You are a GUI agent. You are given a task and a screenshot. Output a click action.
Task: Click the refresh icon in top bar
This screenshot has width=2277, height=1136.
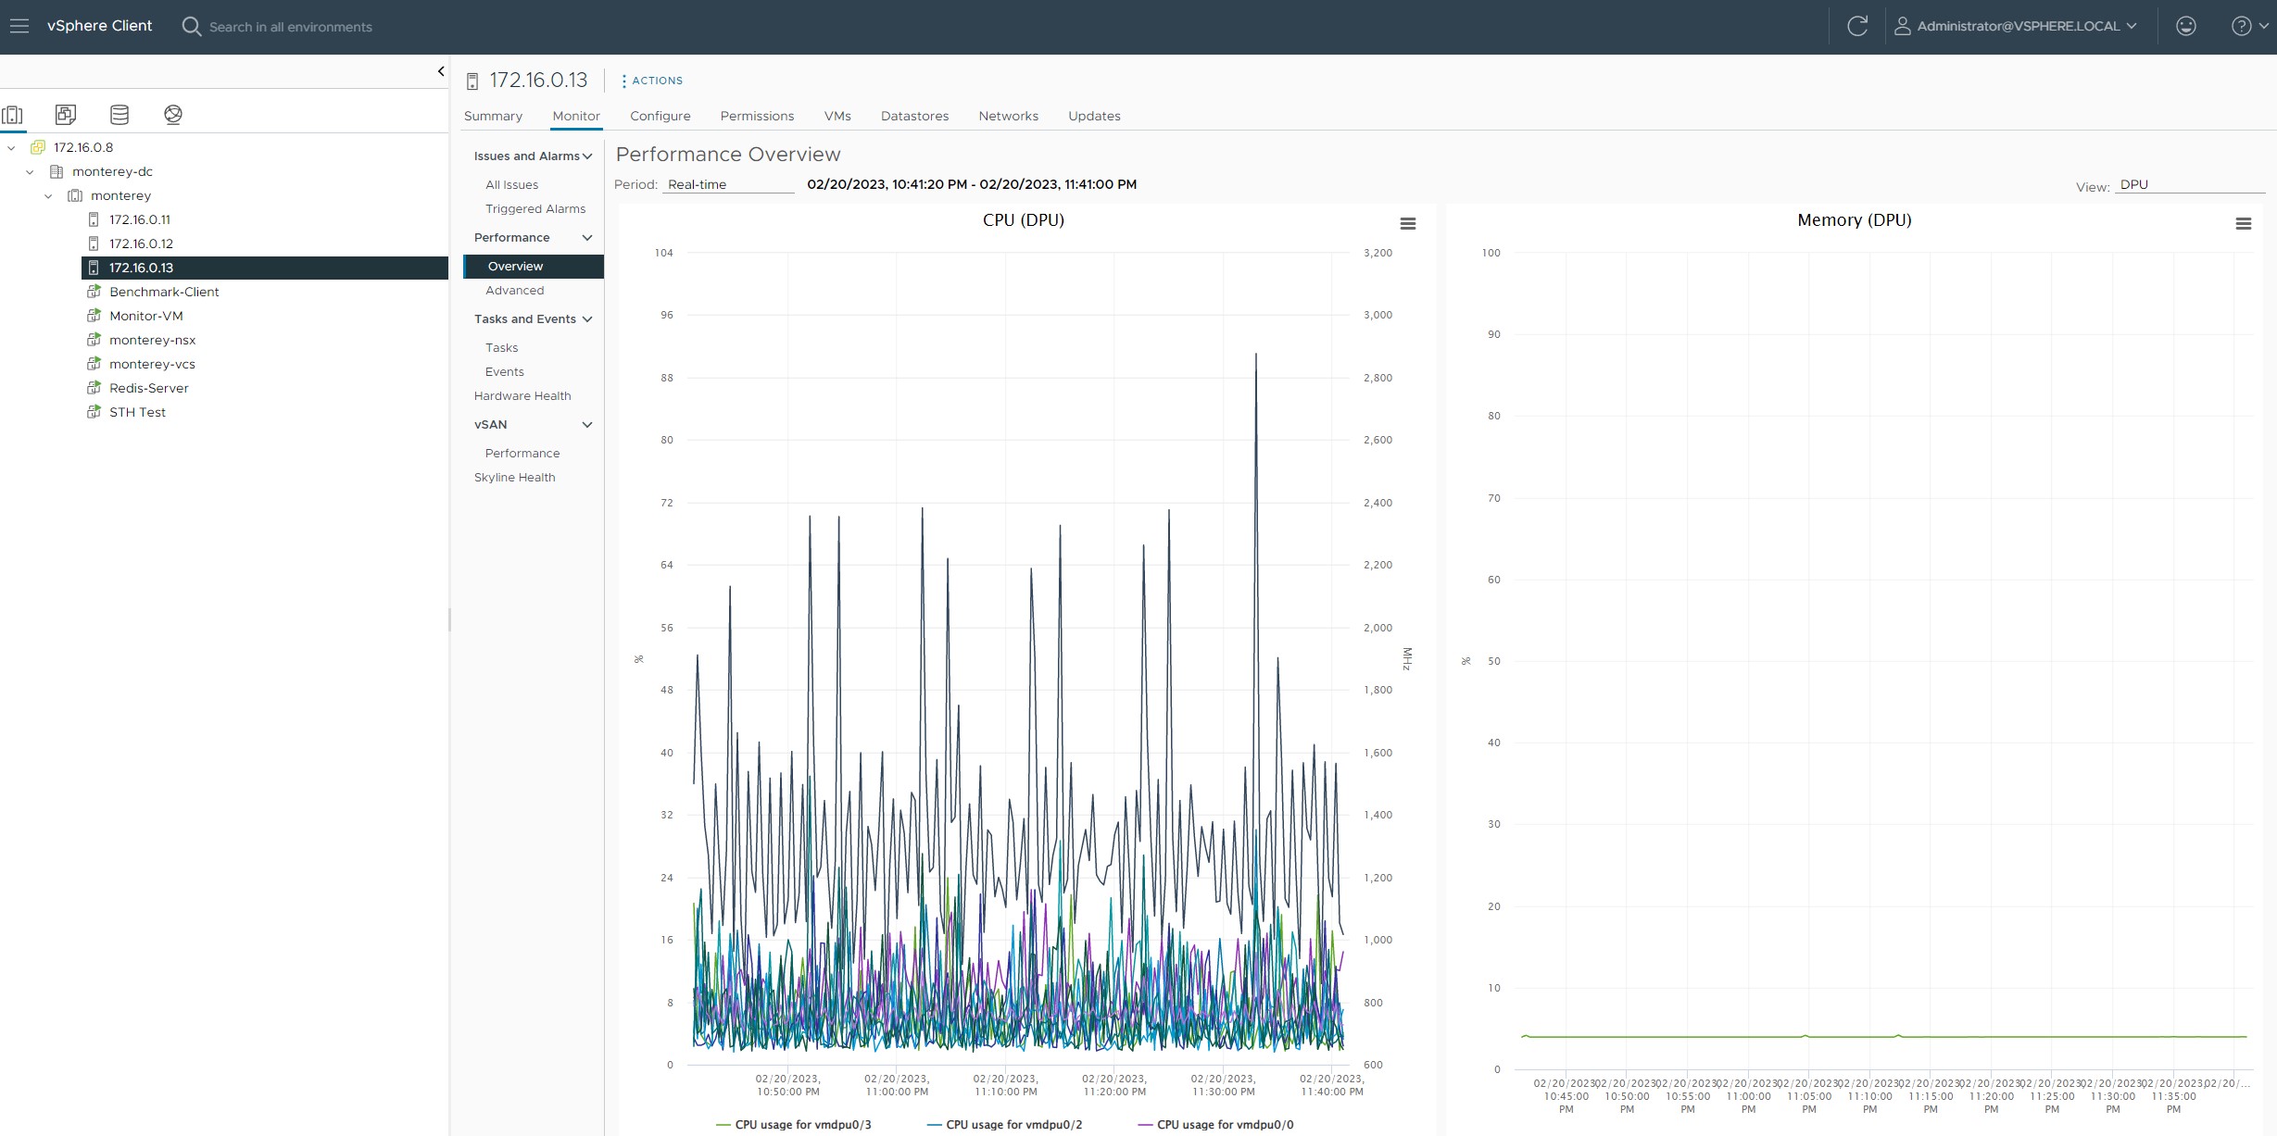[1857, 26]
